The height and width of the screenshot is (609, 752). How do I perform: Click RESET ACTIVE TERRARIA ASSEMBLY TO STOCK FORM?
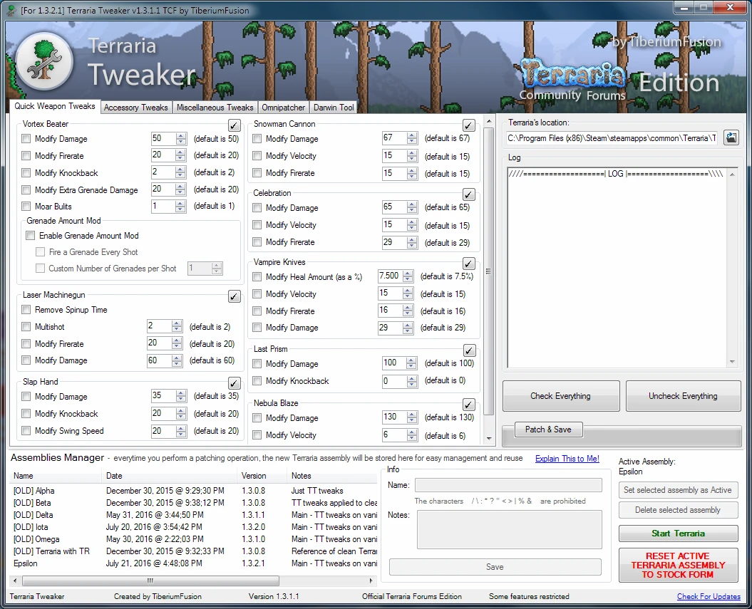point(678,565)
